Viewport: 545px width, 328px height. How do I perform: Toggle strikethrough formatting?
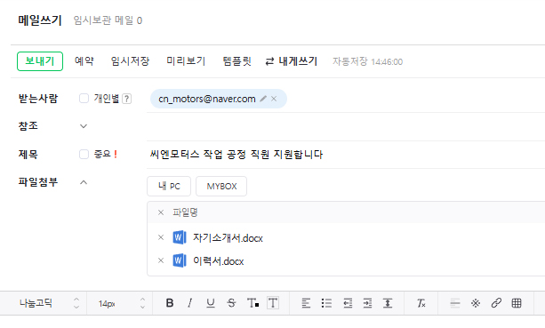tap(231, 303)
